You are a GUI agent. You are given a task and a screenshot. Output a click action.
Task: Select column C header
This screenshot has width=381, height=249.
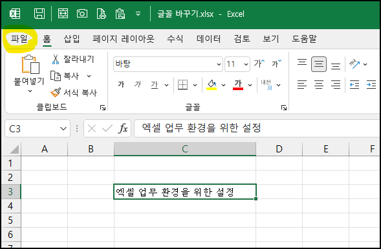185,148
